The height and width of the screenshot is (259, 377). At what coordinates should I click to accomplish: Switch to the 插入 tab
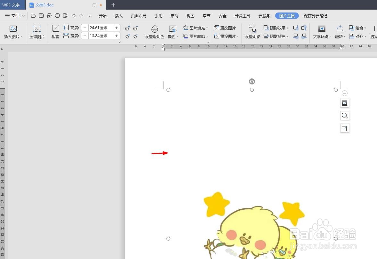(119, 16)
